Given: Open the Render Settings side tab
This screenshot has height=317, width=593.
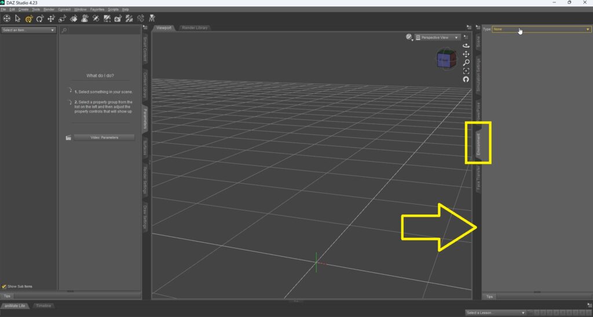Looking at the screenshot, I should point(145,180).
